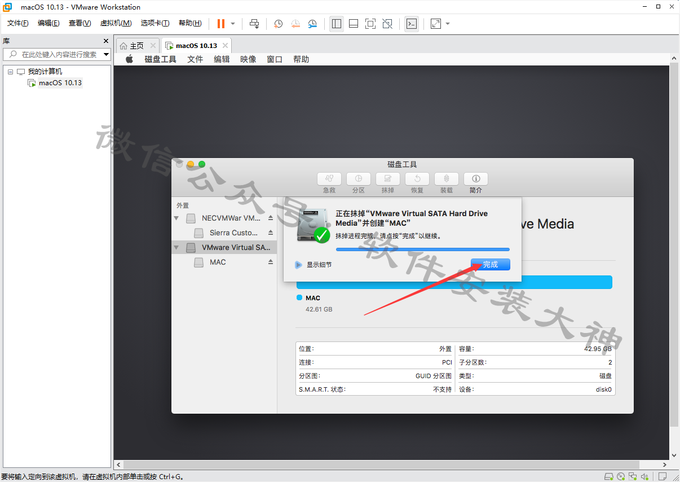The width and height of the screenshot is (680, 482).
Task: Click the CD/DVD drive status bar icon
Action: [621, 477]
